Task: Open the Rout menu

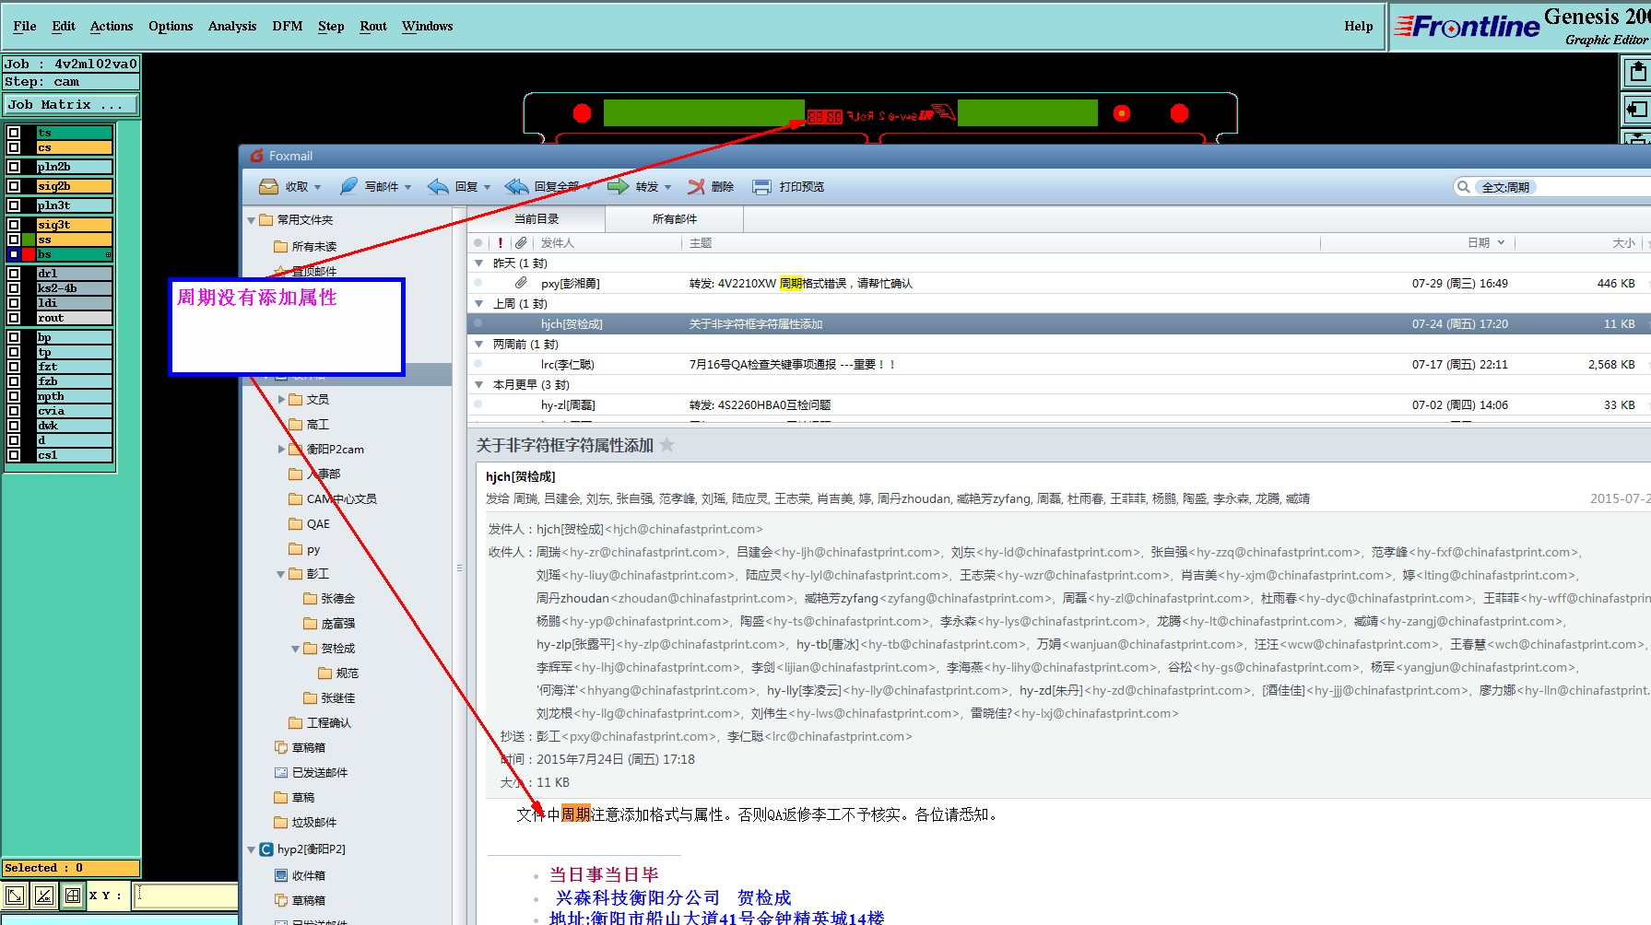Action: 373,26
